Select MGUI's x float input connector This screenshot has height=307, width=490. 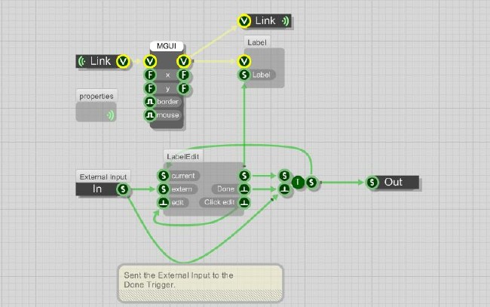coord(150,75)
